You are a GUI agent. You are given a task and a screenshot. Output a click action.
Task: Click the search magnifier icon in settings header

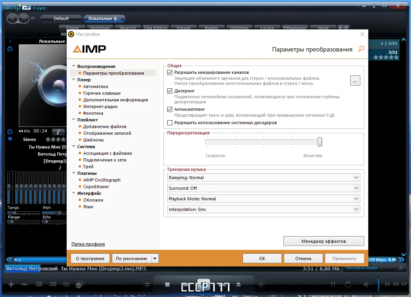[361, 49]
